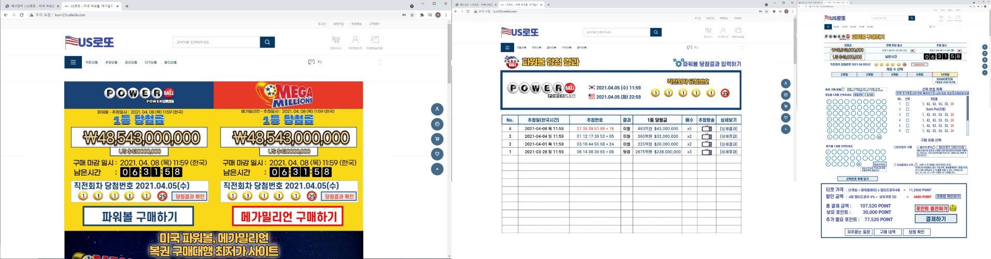Viewport: 991px width, 259px height.
Task: Check selection box for game row 1
Action: (907, 104)
